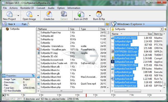Sort by the Time column header
This screenshot has width=168, height=102.
point(103,29)
